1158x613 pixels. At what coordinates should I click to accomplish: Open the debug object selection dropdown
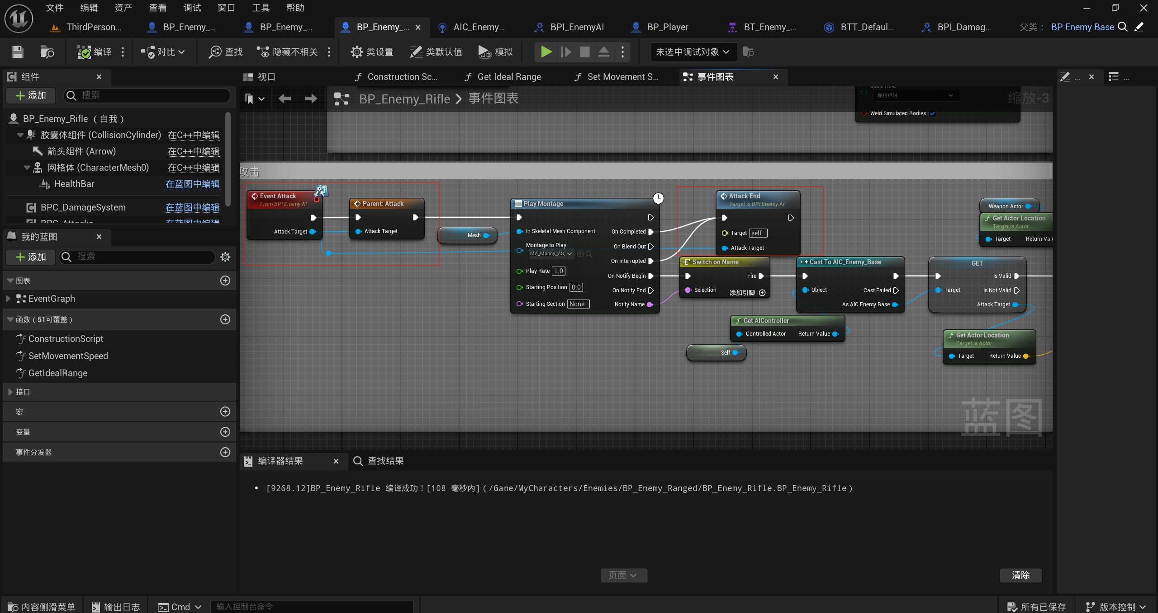click(693, 52)
